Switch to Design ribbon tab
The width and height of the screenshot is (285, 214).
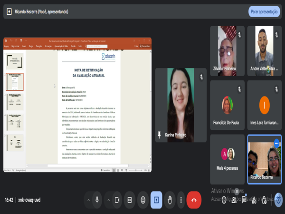[x=31, y=46]
